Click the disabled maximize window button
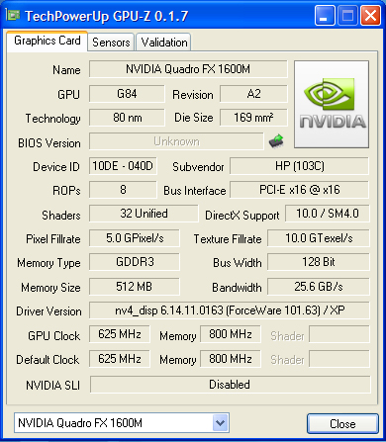This screenshot has width=386, height=442. [x=347, y=15]
